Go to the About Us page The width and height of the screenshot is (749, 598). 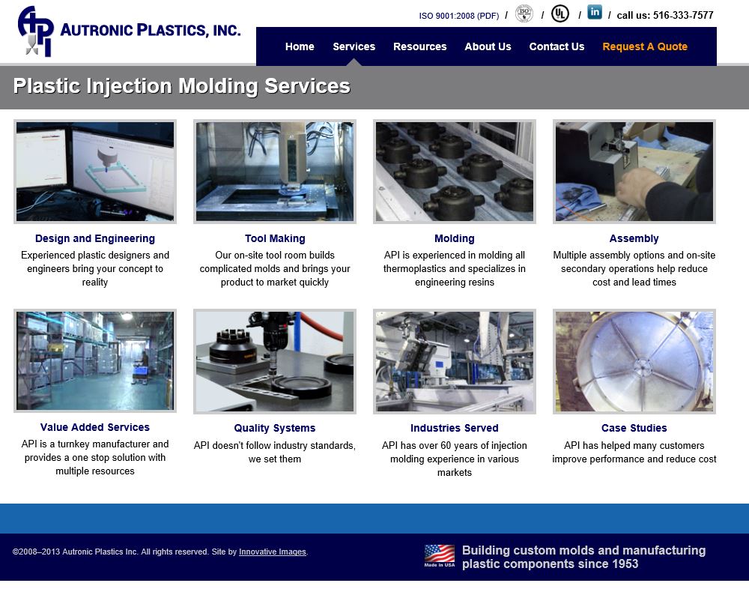(488, 46)
